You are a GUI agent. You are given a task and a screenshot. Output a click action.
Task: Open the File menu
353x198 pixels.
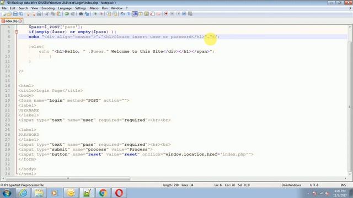tap(4, 8)
